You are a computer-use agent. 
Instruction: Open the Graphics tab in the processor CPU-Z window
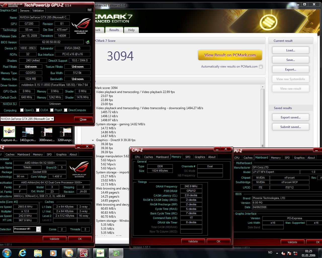click(61, 154)
